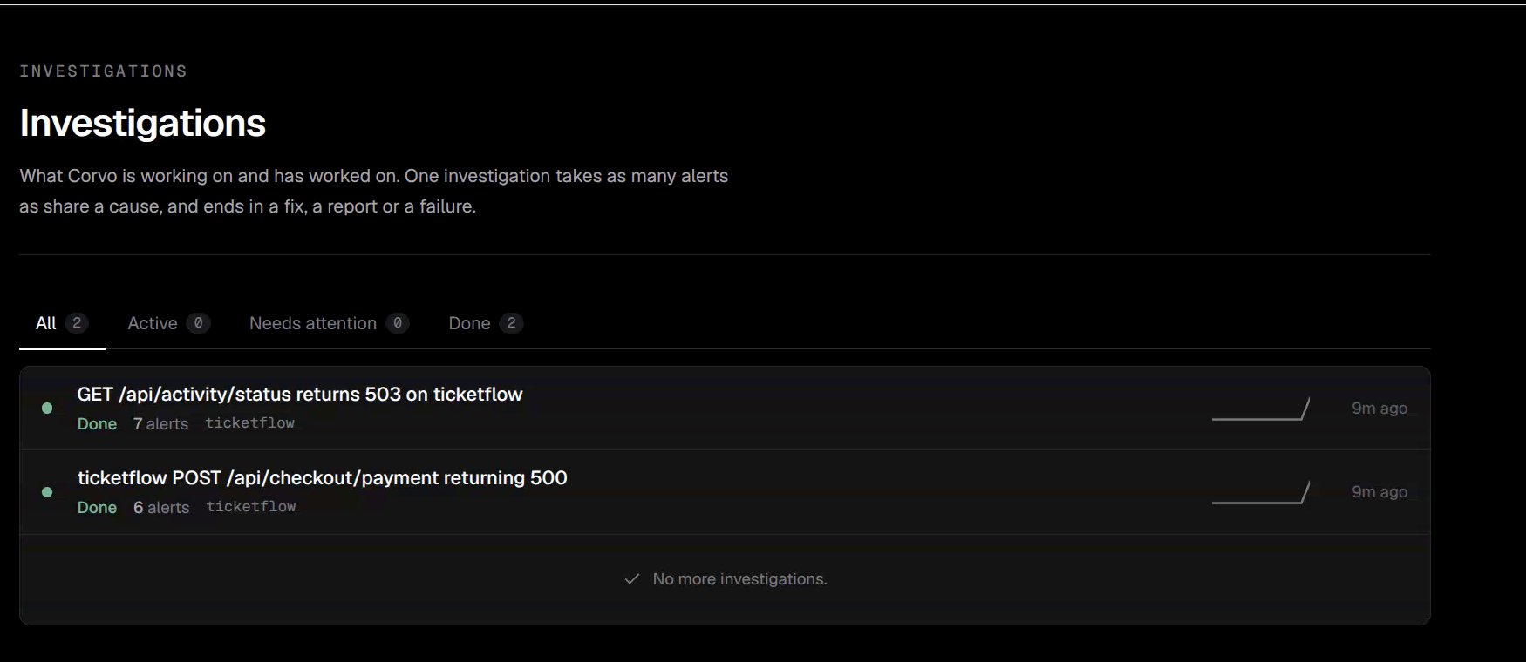The image size is (1526, 662).
Task: Open GET /api/activity/status returns 503 investigation
Action: click(x=725, y=409)
